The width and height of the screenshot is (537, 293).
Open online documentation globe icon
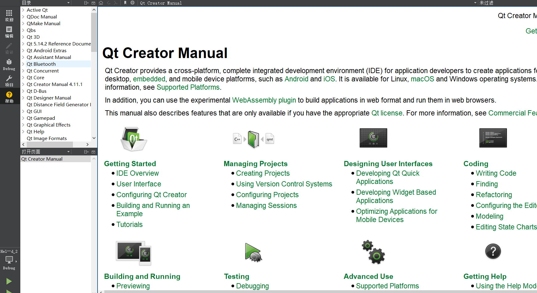point(132,3)
